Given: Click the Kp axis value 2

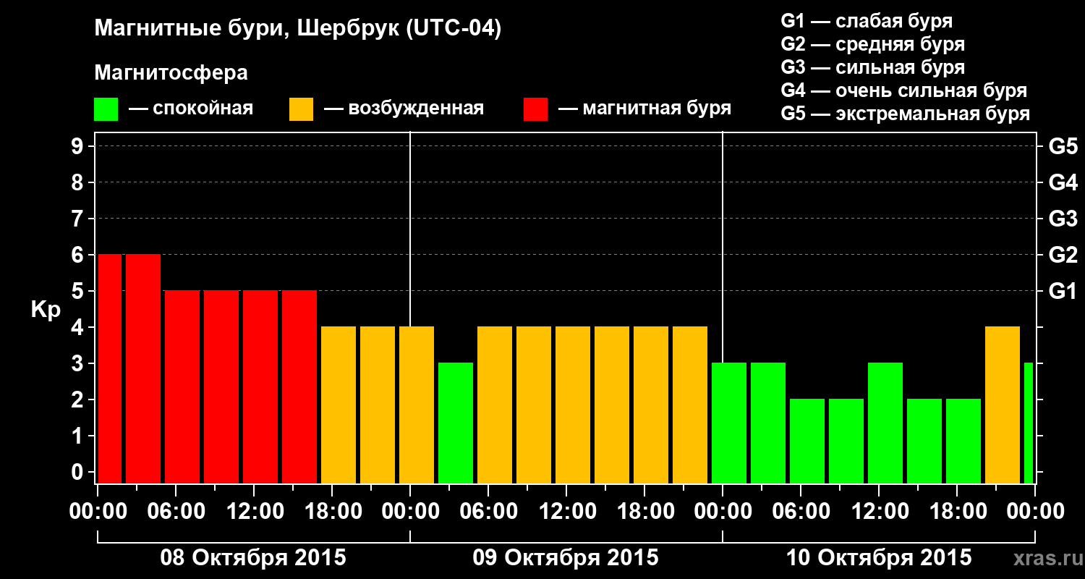Looking at the screenshot, I should (x=79, y=400).
